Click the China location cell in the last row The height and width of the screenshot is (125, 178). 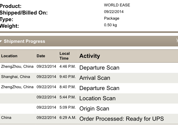[6, 118]
